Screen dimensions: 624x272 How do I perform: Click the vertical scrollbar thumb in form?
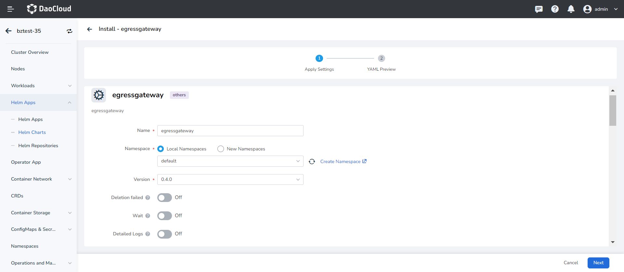(613, 110)
